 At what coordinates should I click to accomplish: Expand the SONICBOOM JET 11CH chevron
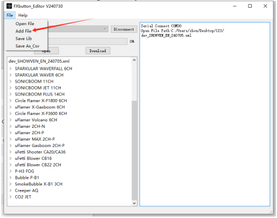[x=11, y=88]
